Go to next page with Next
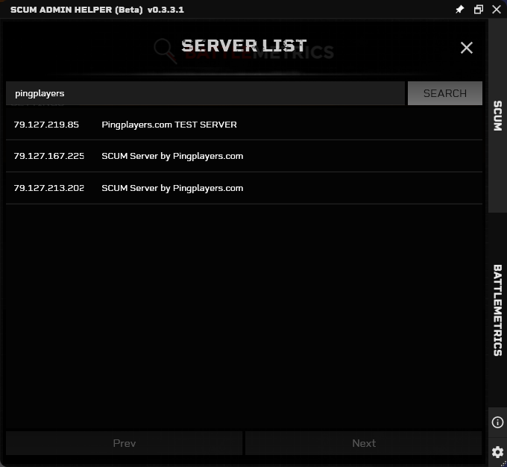This screenshot has width=507, height=467. (x=364, y=443)
